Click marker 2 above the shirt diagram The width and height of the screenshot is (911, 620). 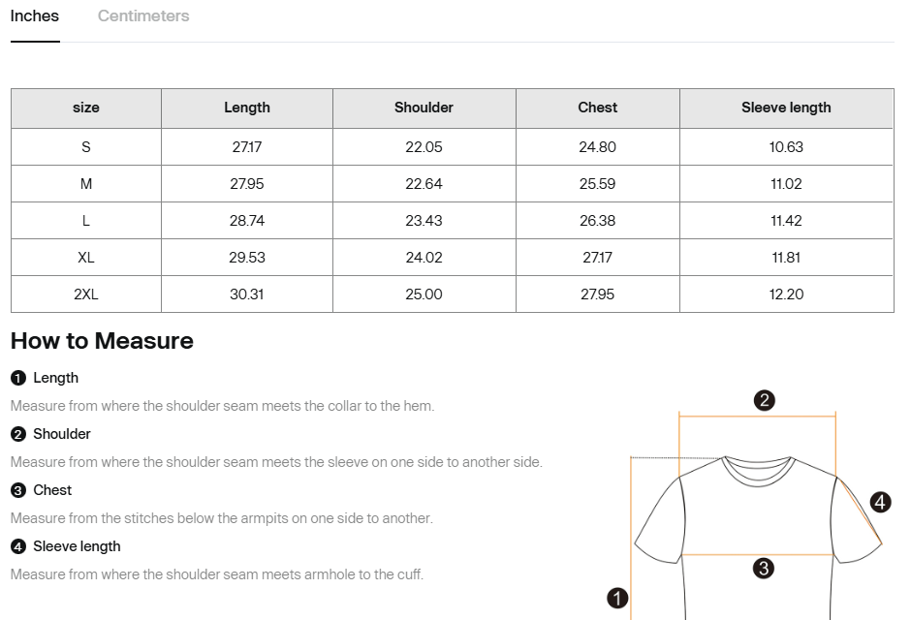point(764,400)
